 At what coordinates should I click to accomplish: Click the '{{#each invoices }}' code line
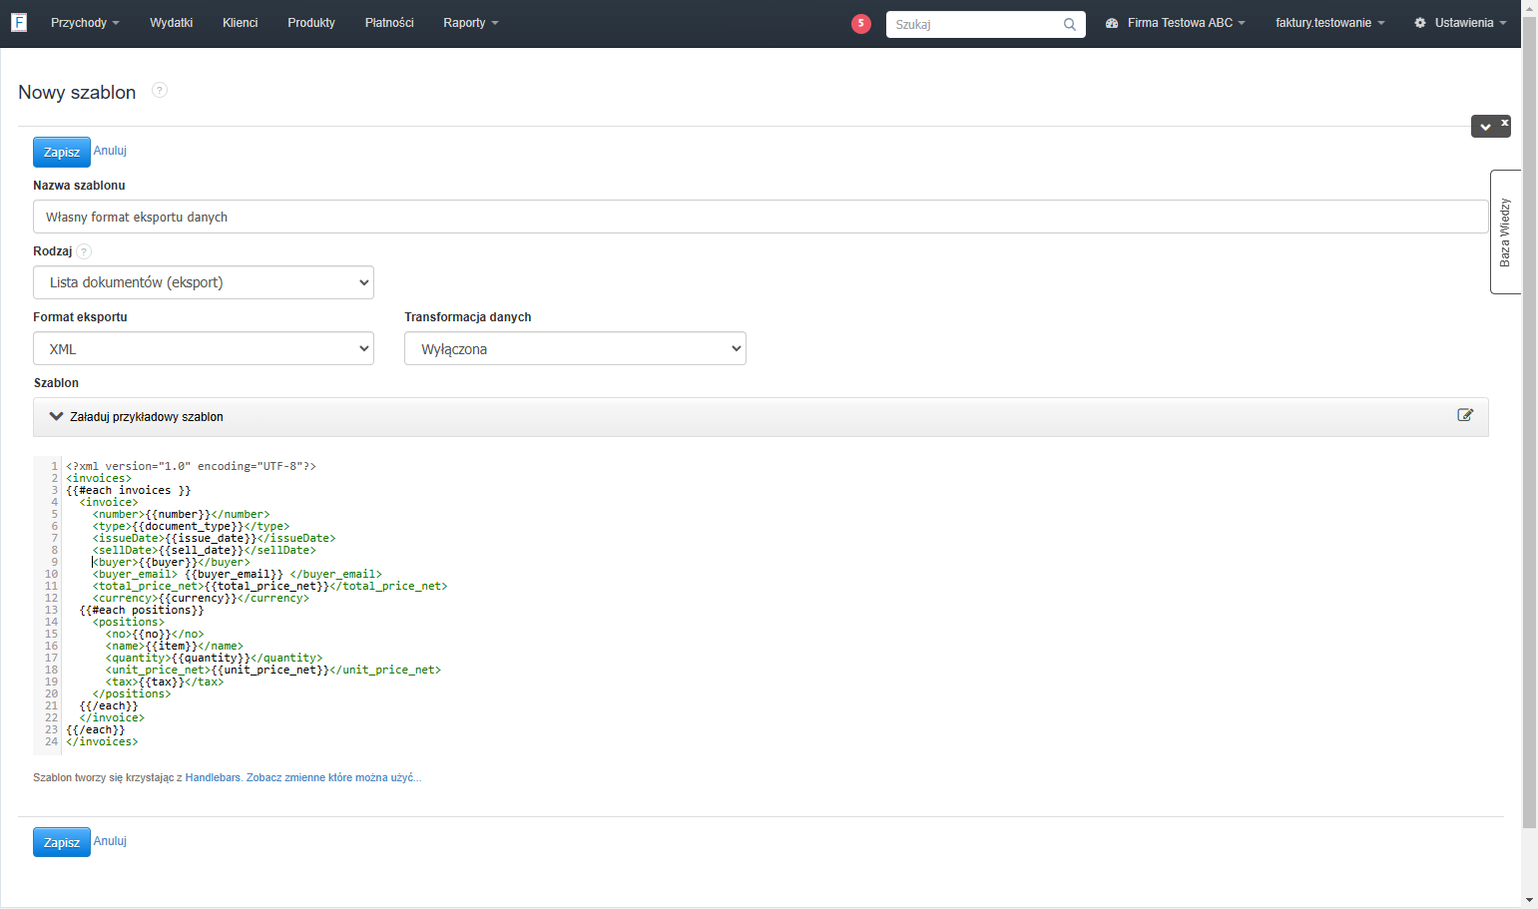(129, 490)
